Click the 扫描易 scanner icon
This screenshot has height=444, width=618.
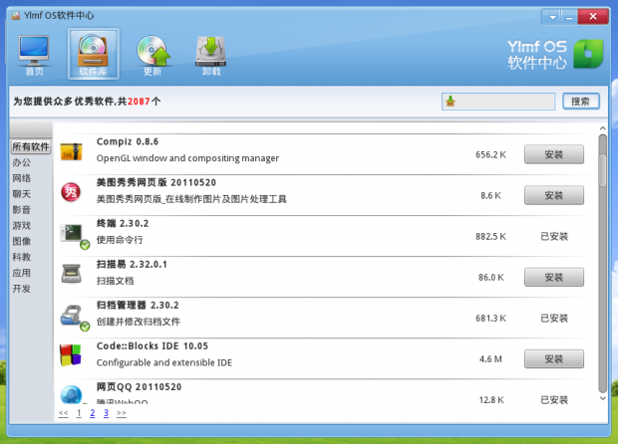tap(72, 274)
